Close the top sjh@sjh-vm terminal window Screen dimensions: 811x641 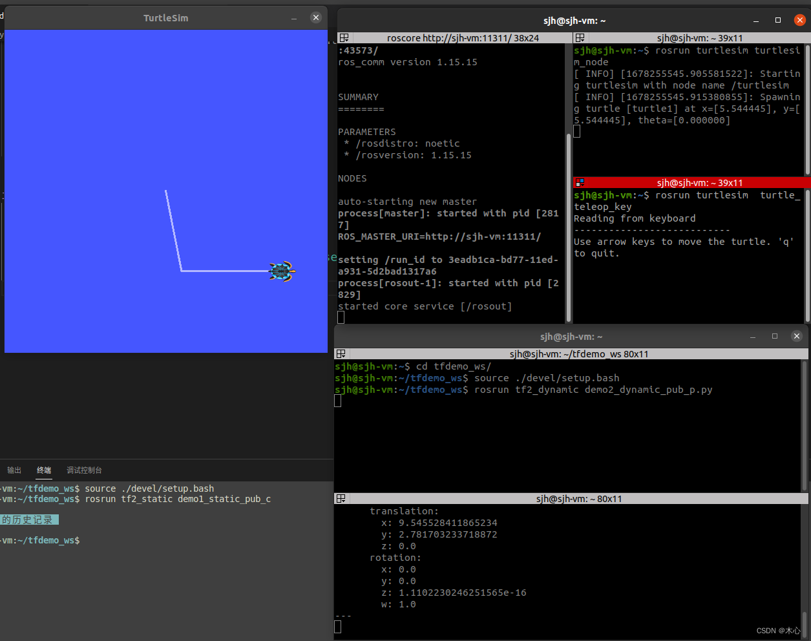click(x=799, y=20)
